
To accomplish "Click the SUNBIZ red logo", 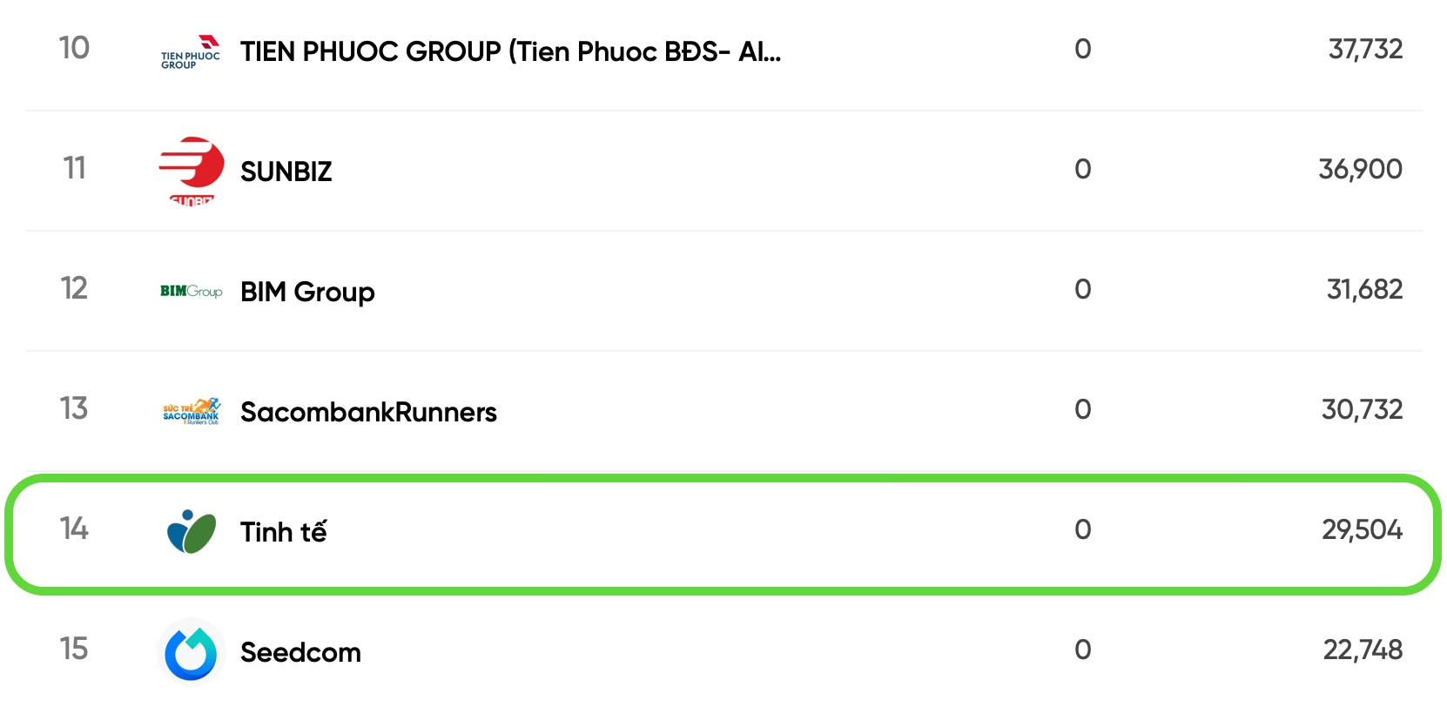I will pos(191,171).
